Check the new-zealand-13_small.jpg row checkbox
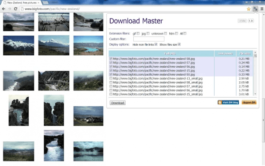This screenshot has height=166, width=265. tap(111, 78)
